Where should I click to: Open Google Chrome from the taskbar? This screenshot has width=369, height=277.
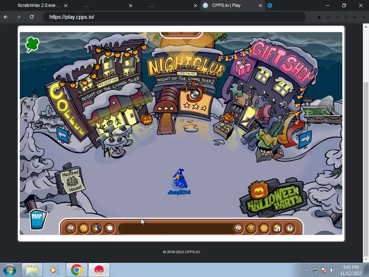coord(77,270)
